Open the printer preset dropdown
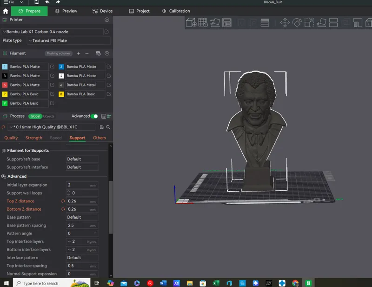 52,32
